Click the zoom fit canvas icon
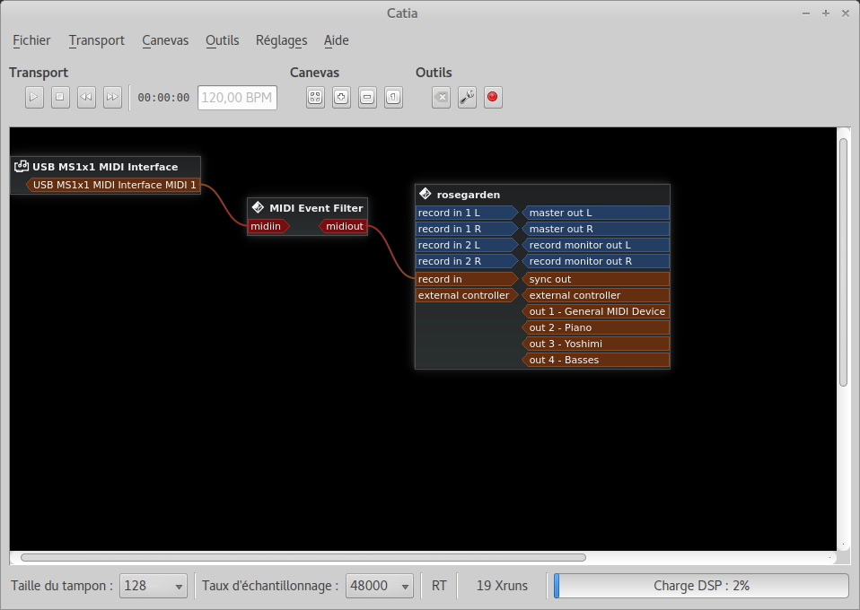This screenshot has height=610, width=860. 315,97
